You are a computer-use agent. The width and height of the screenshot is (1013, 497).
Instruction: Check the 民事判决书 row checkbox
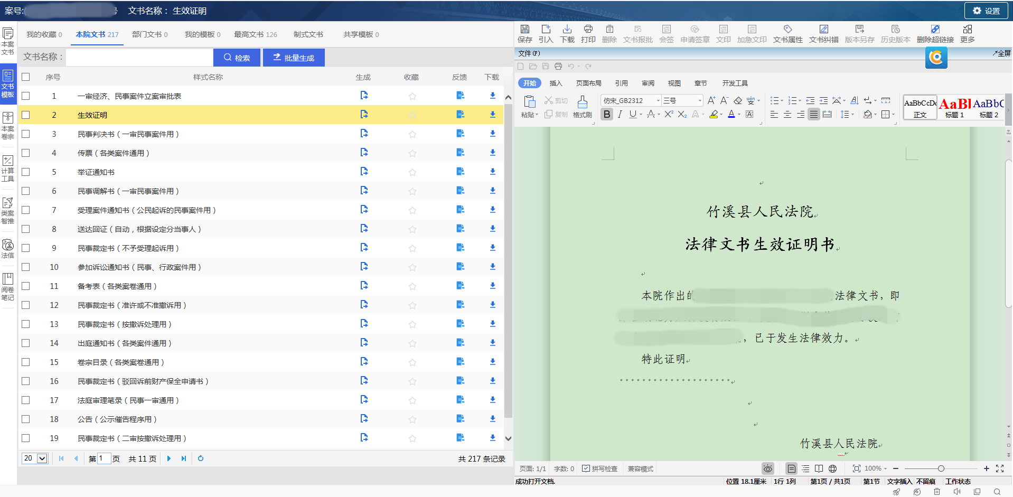25,134
